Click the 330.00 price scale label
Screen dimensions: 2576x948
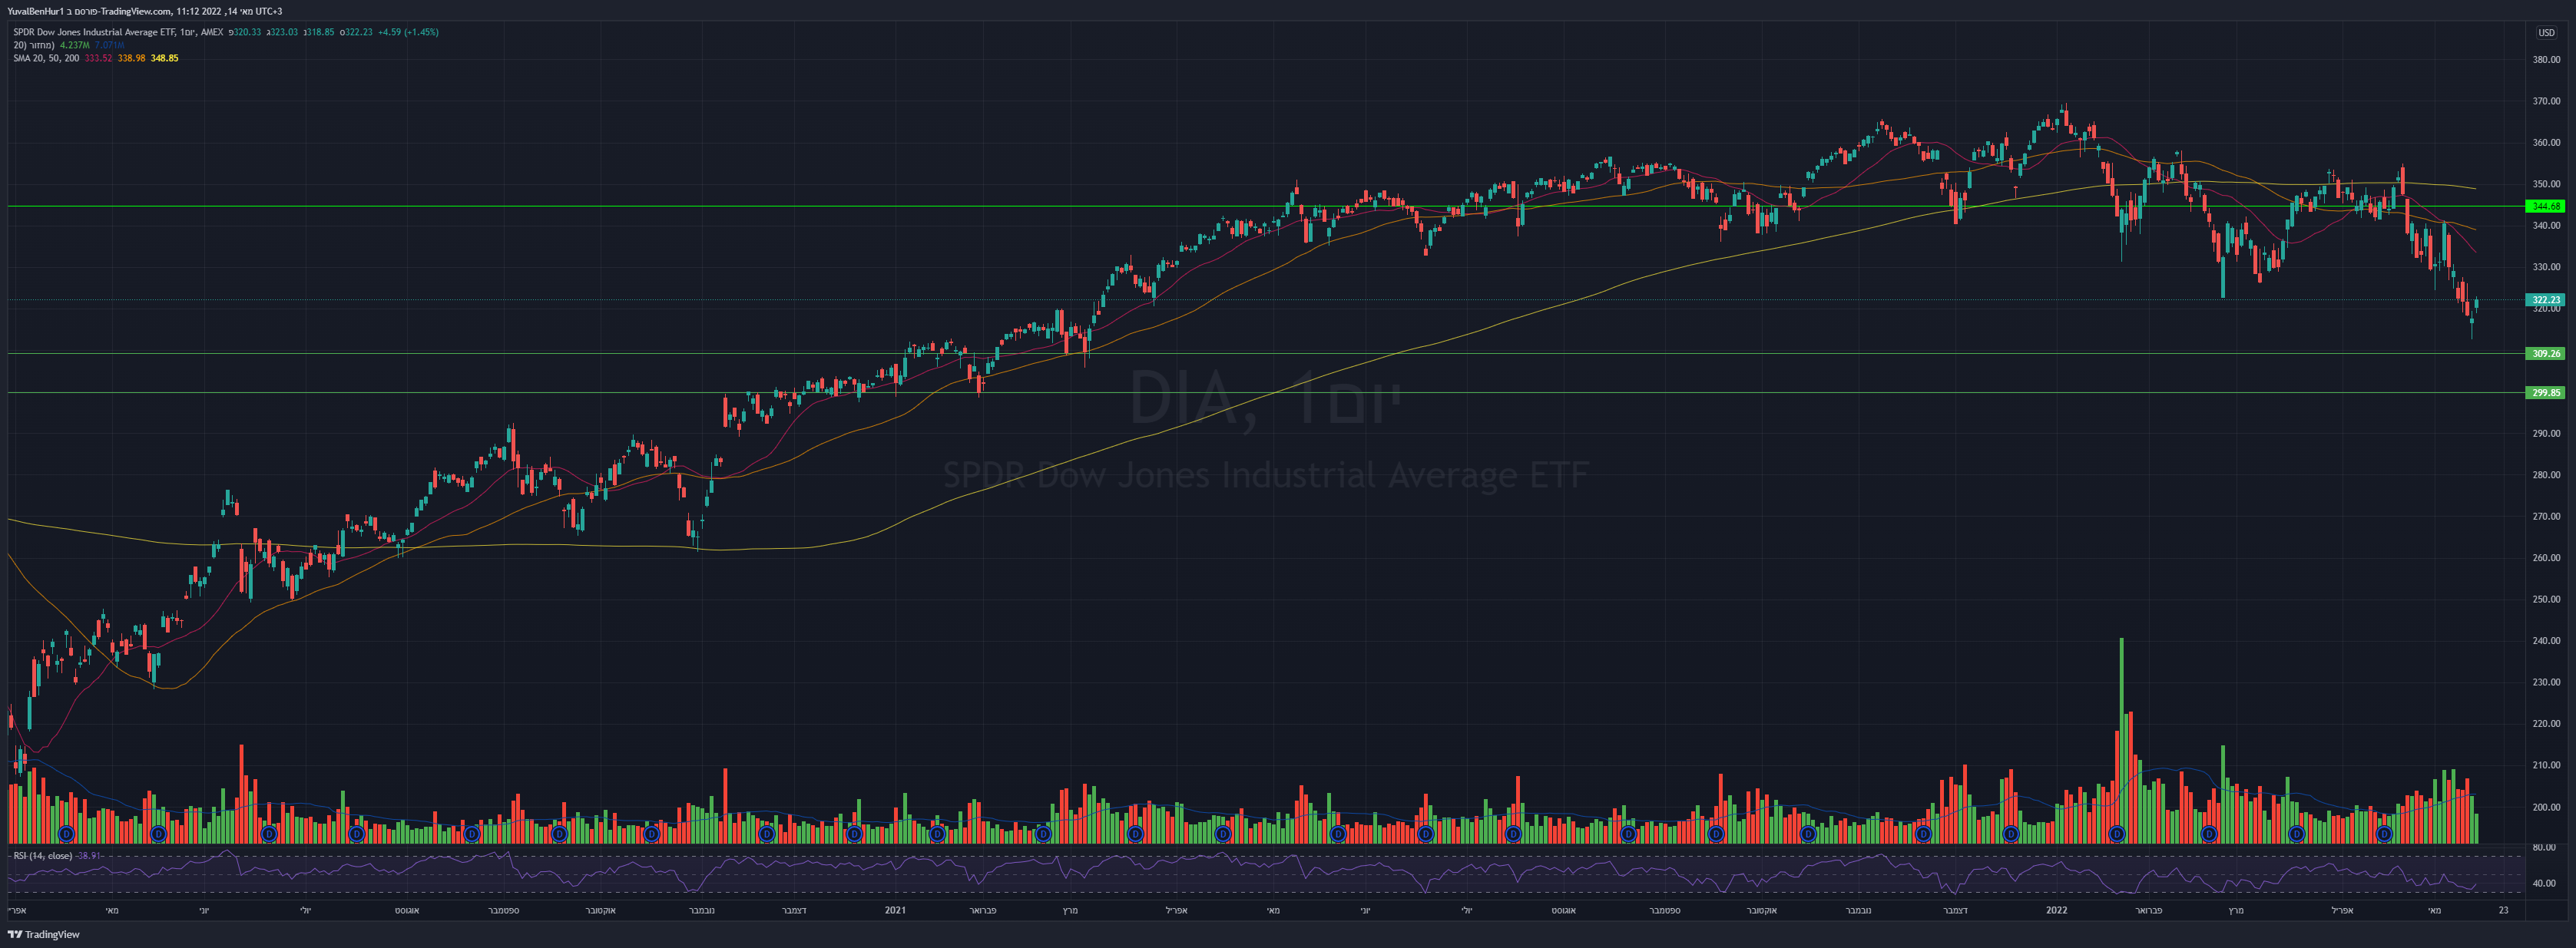2546,268
